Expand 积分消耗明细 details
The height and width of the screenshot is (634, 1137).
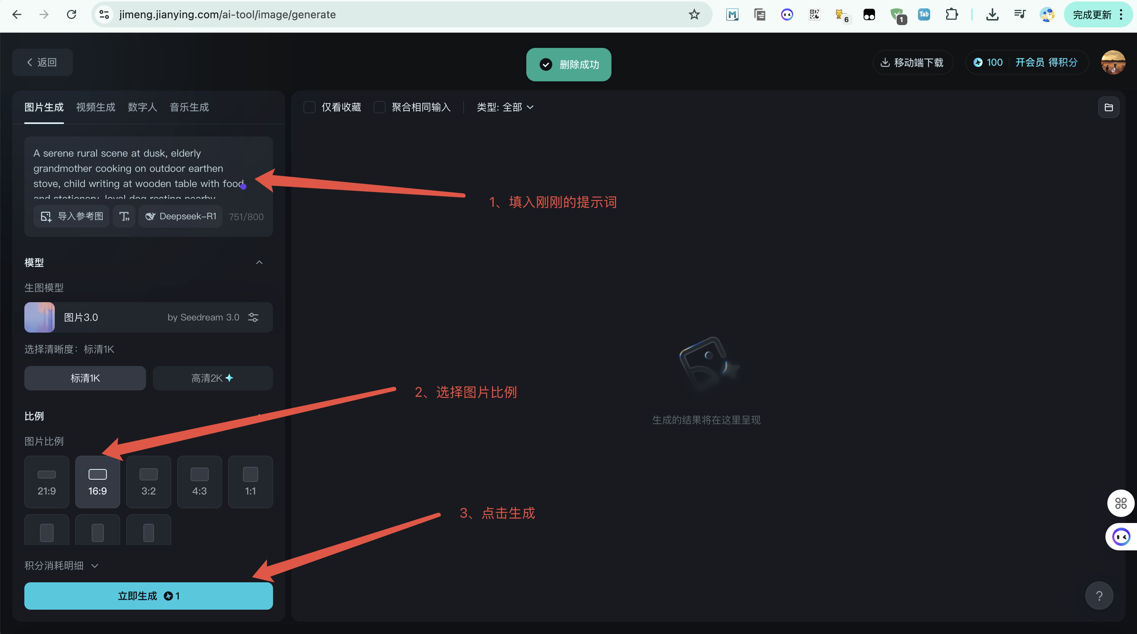pos(61,566)
